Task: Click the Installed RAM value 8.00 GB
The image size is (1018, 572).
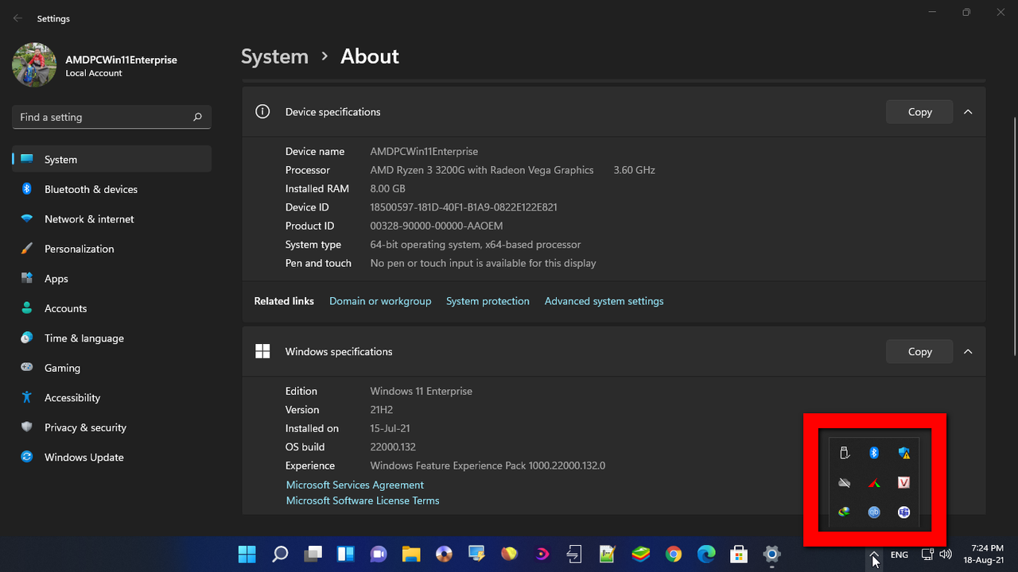Action: pyautogui.click(x=388, y=188)
